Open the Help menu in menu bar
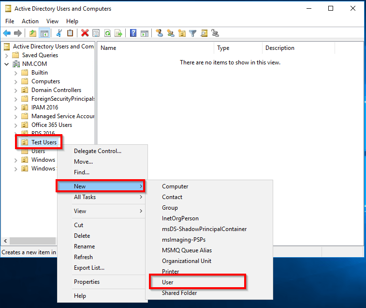Screen dimensions: 366x308 tap(72, 21)
